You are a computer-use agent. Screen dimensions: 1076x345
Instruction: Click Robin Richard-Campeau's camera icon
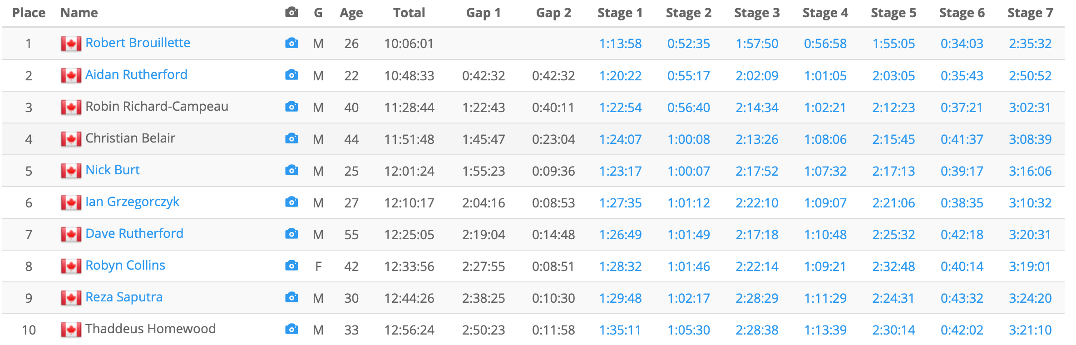291,107
